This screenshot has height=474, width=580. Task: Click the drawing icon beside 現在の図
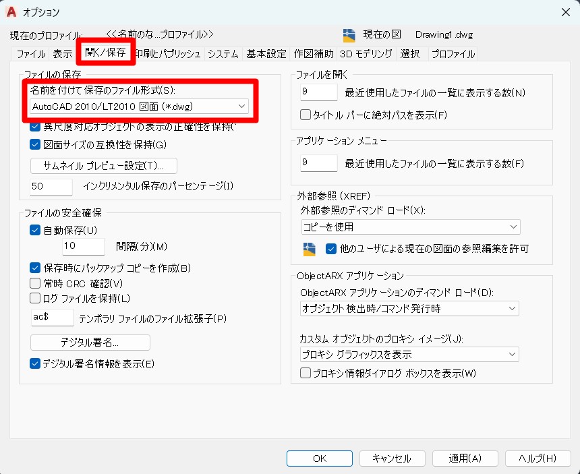pyautogui.click(x=349, y=35)
